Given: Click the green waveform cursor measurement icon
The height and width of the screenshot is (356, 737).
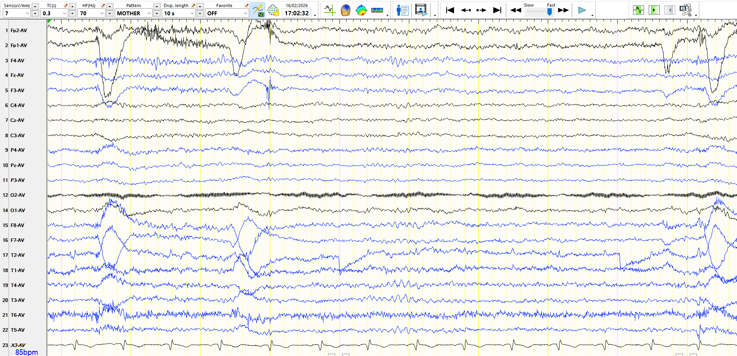Looking at the screenshot, I should [330, 10].
